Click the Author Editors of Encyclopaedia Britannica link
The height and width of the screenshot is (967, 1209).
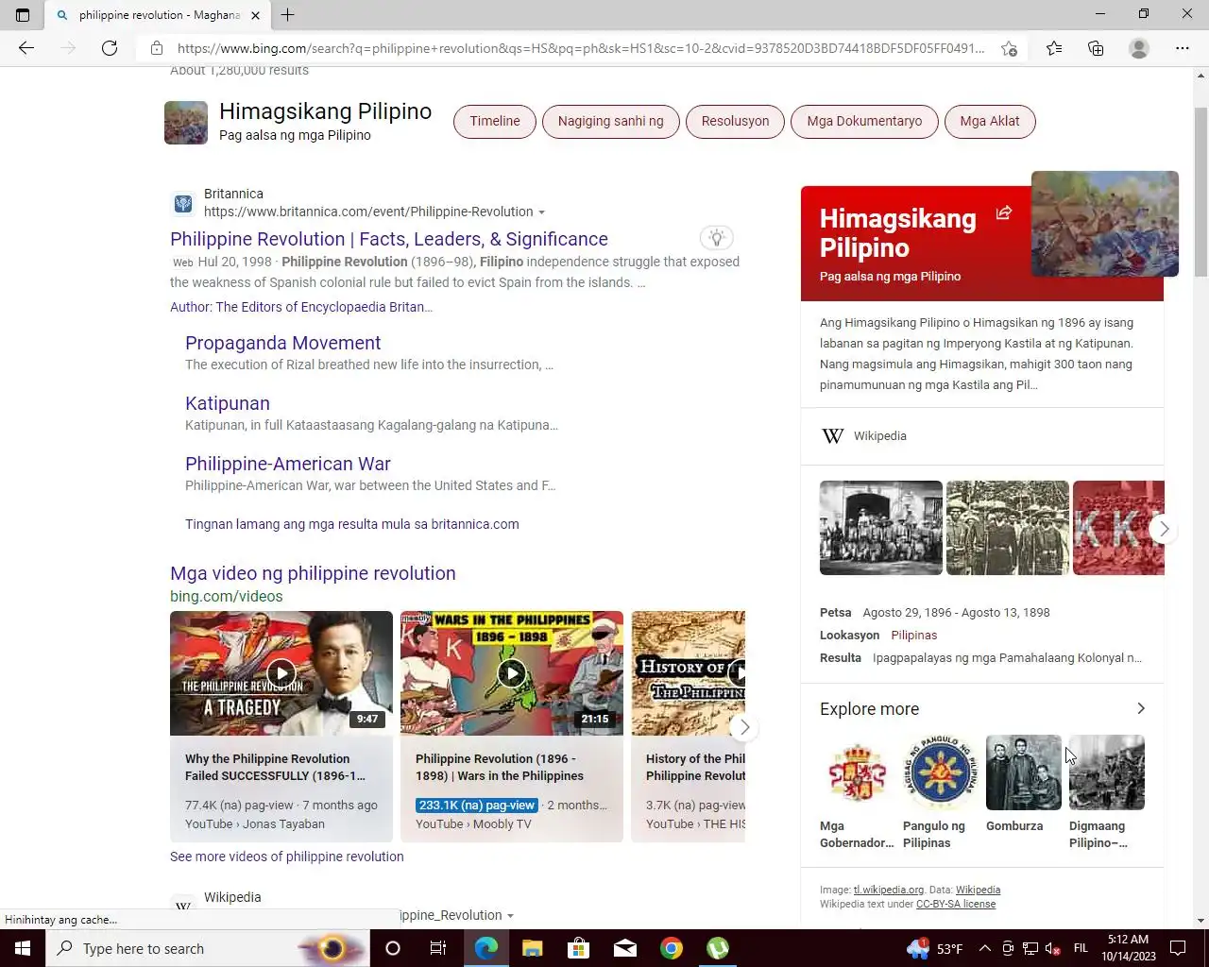(x=301, y=307)
